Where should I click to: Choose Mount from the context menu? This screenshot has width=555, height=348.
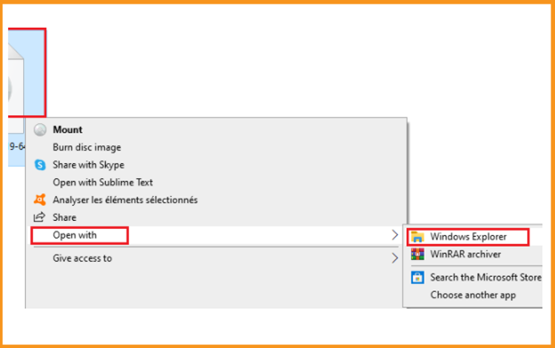pos(67,130)
